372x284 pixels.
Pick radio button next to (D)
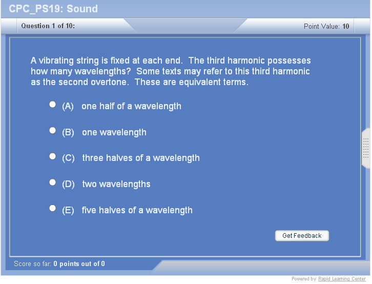tap(52, 182)
